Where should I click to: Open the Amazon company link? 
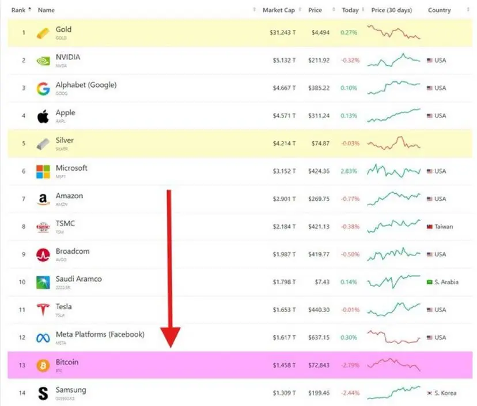click(x=69, y=196)
